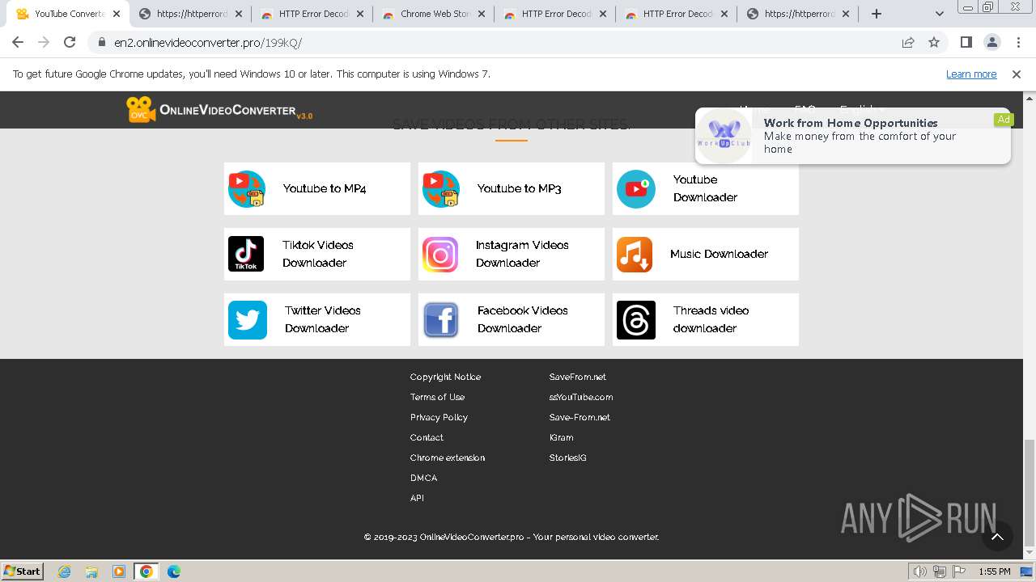Image resolution: width=1036 pixels, height=582 pixels.
Task: Click the page vertical scrollbar thumb
Action: (1029, 493)
